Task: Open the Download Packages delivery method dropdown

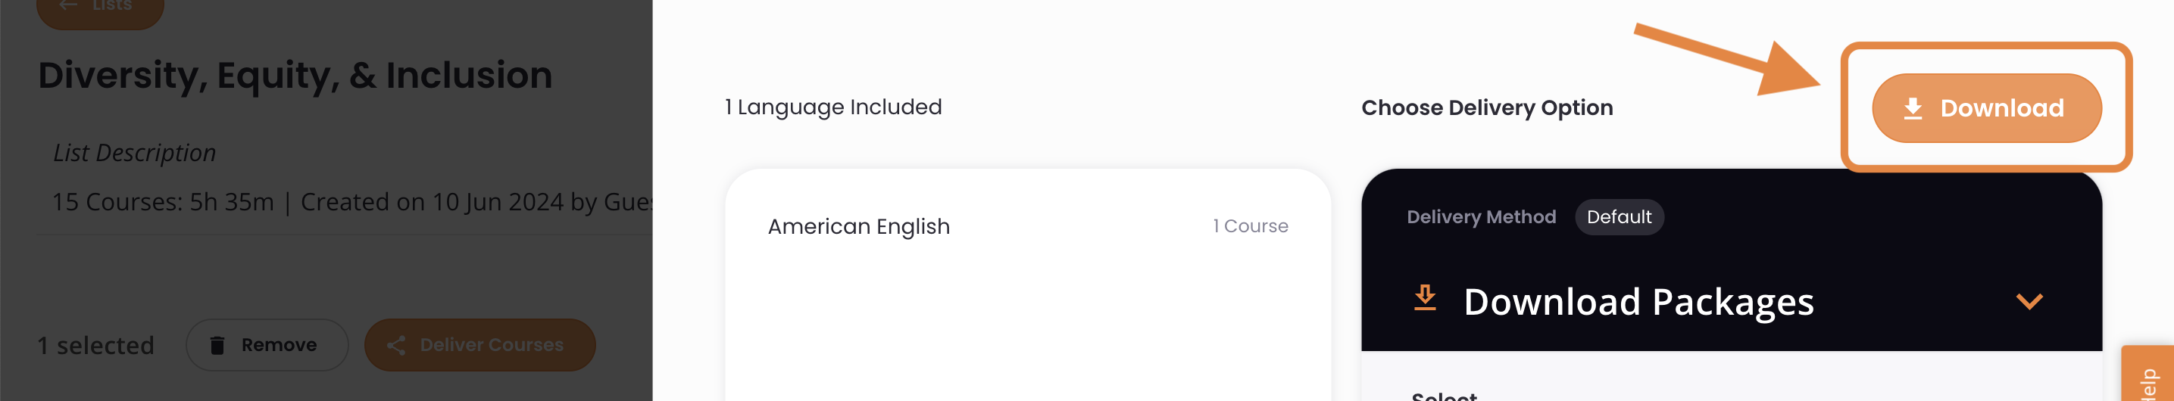Action: pos(1731,302)
